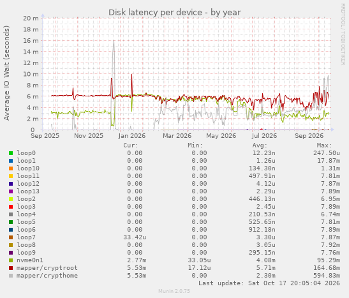Click the Sep 2025 x-axis label
Screen dimensions: 349x298
[45, 136]
